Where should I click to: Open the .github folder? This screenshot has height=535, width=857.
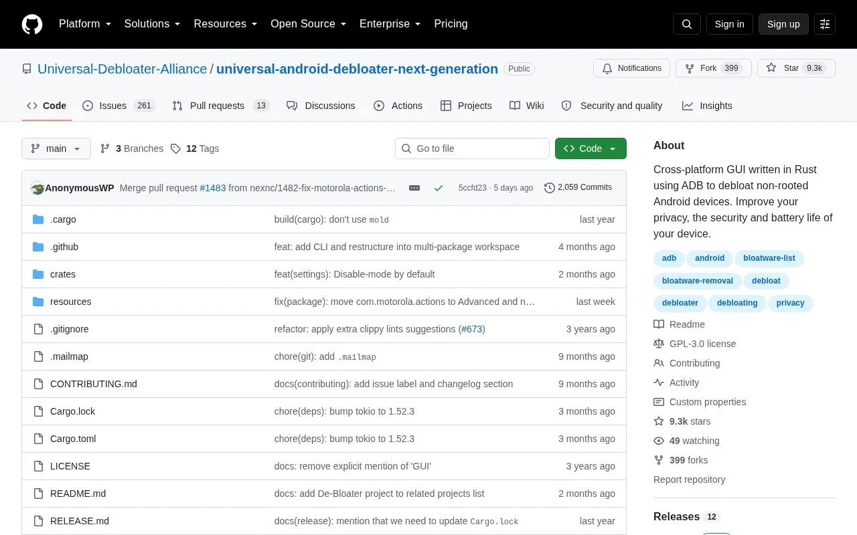point(64,247)
